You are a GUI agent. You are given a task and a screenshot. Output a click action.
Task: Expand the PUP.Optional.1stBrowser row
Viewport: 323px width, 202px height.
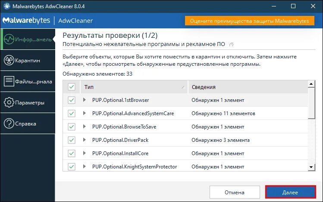84,100
